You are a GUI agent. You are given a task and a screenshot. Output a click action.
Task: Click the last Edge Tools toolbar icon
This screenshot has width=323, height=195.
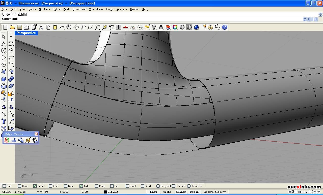point(35,140)
